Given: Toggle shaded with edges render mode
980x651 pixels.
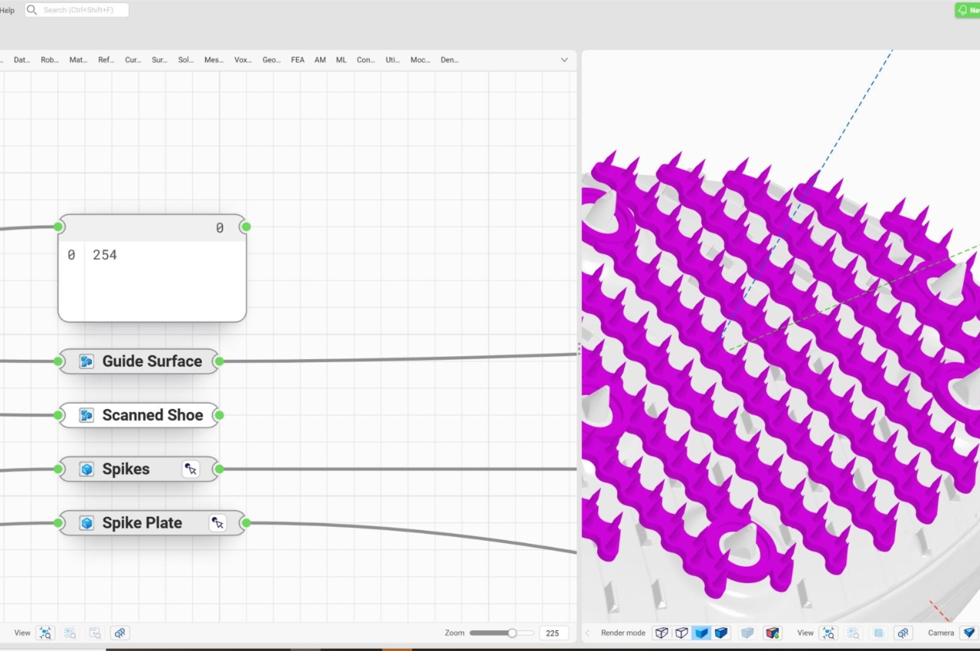Looking at the screenshot, I should coord(721,633).
